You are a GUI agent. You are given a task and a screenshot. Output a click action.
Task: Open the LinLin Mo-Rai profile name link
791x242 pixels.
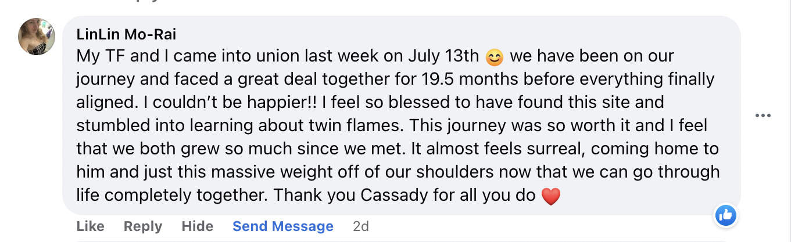pos(126,34)
